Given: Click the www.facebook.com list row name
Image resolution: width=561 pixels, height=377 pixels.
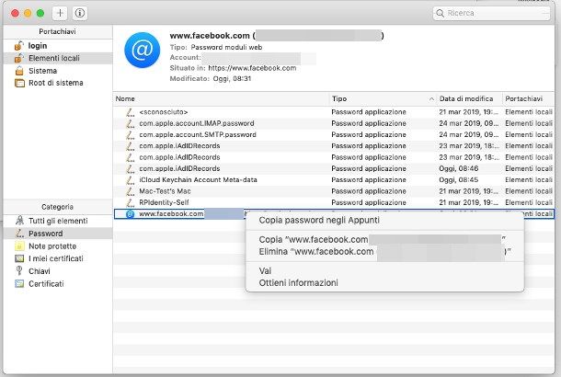Looking at the screenshot, I should point(171,214).
